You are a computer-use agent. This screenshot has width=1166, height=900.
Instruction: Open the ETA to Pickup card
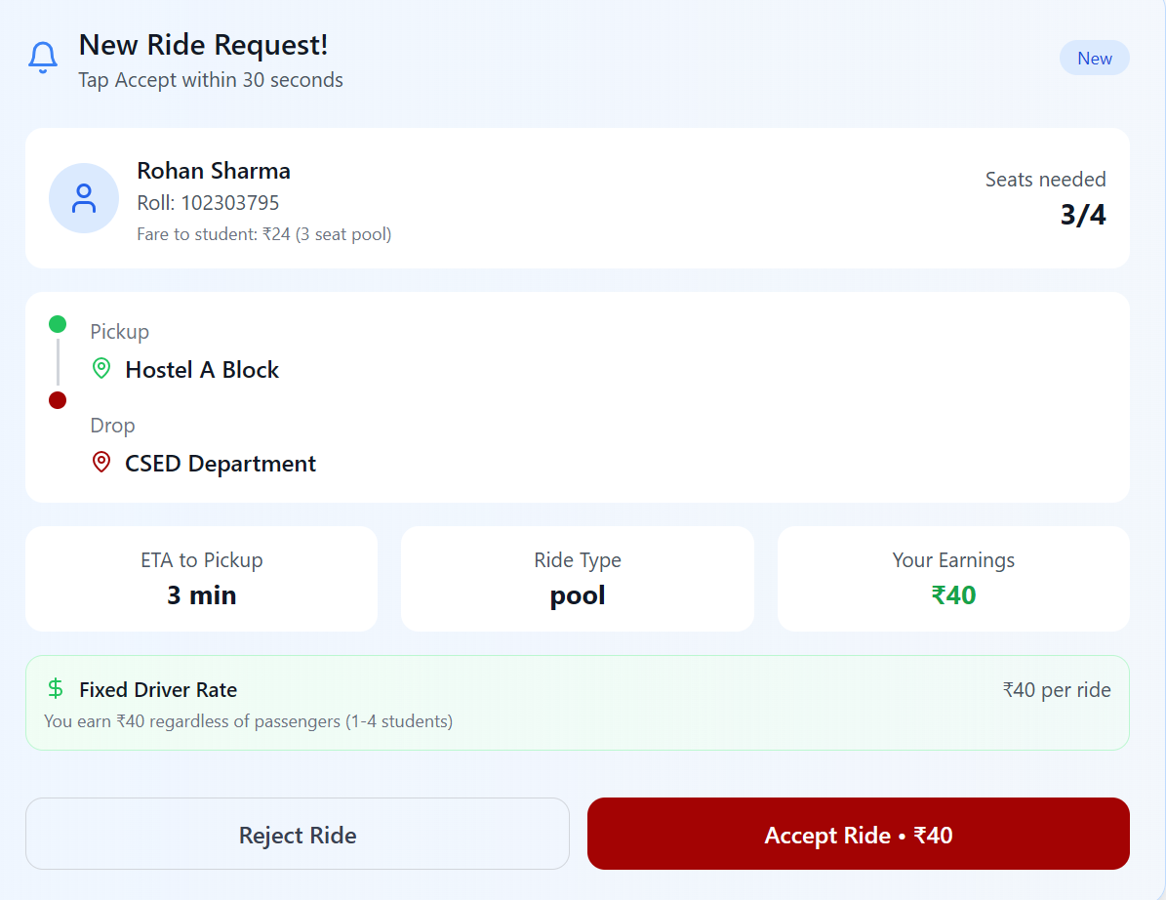click(201, 579)
